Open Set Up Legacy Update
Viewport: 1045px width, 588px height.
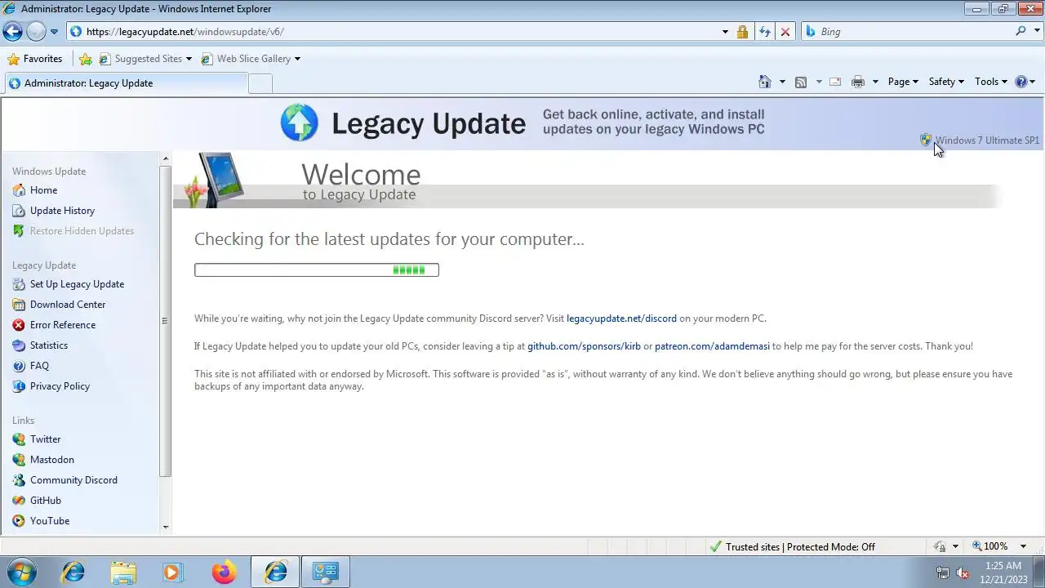point(77,284)
